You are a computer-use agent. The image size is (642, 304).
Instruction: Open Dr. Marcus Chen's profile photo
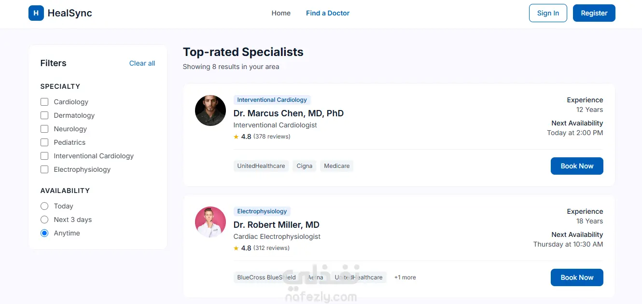coord(210,111)
